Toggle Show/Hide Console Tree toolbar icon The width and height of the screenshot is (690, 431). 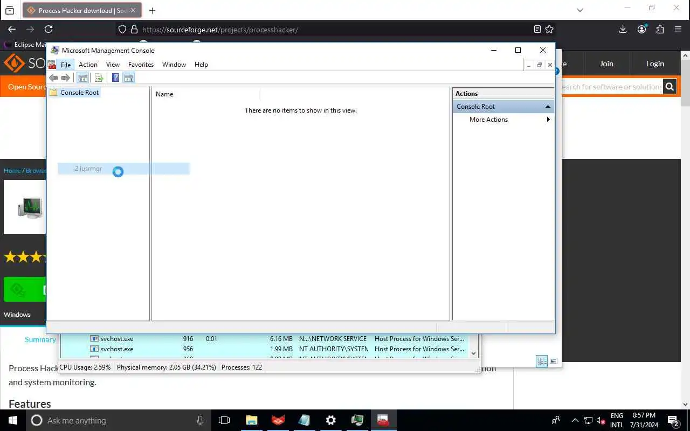[x=83, y=78]
